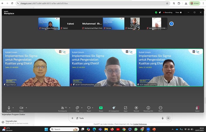Click the AI sparkle icon in Zoom title bar

pyautogui.click(x=160, y=12)
